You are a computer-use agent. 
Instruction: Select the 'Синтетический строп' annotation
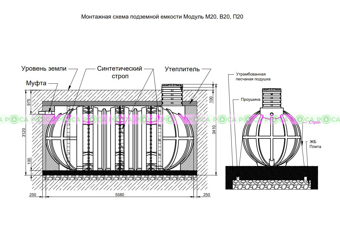(x=119, y=72)
